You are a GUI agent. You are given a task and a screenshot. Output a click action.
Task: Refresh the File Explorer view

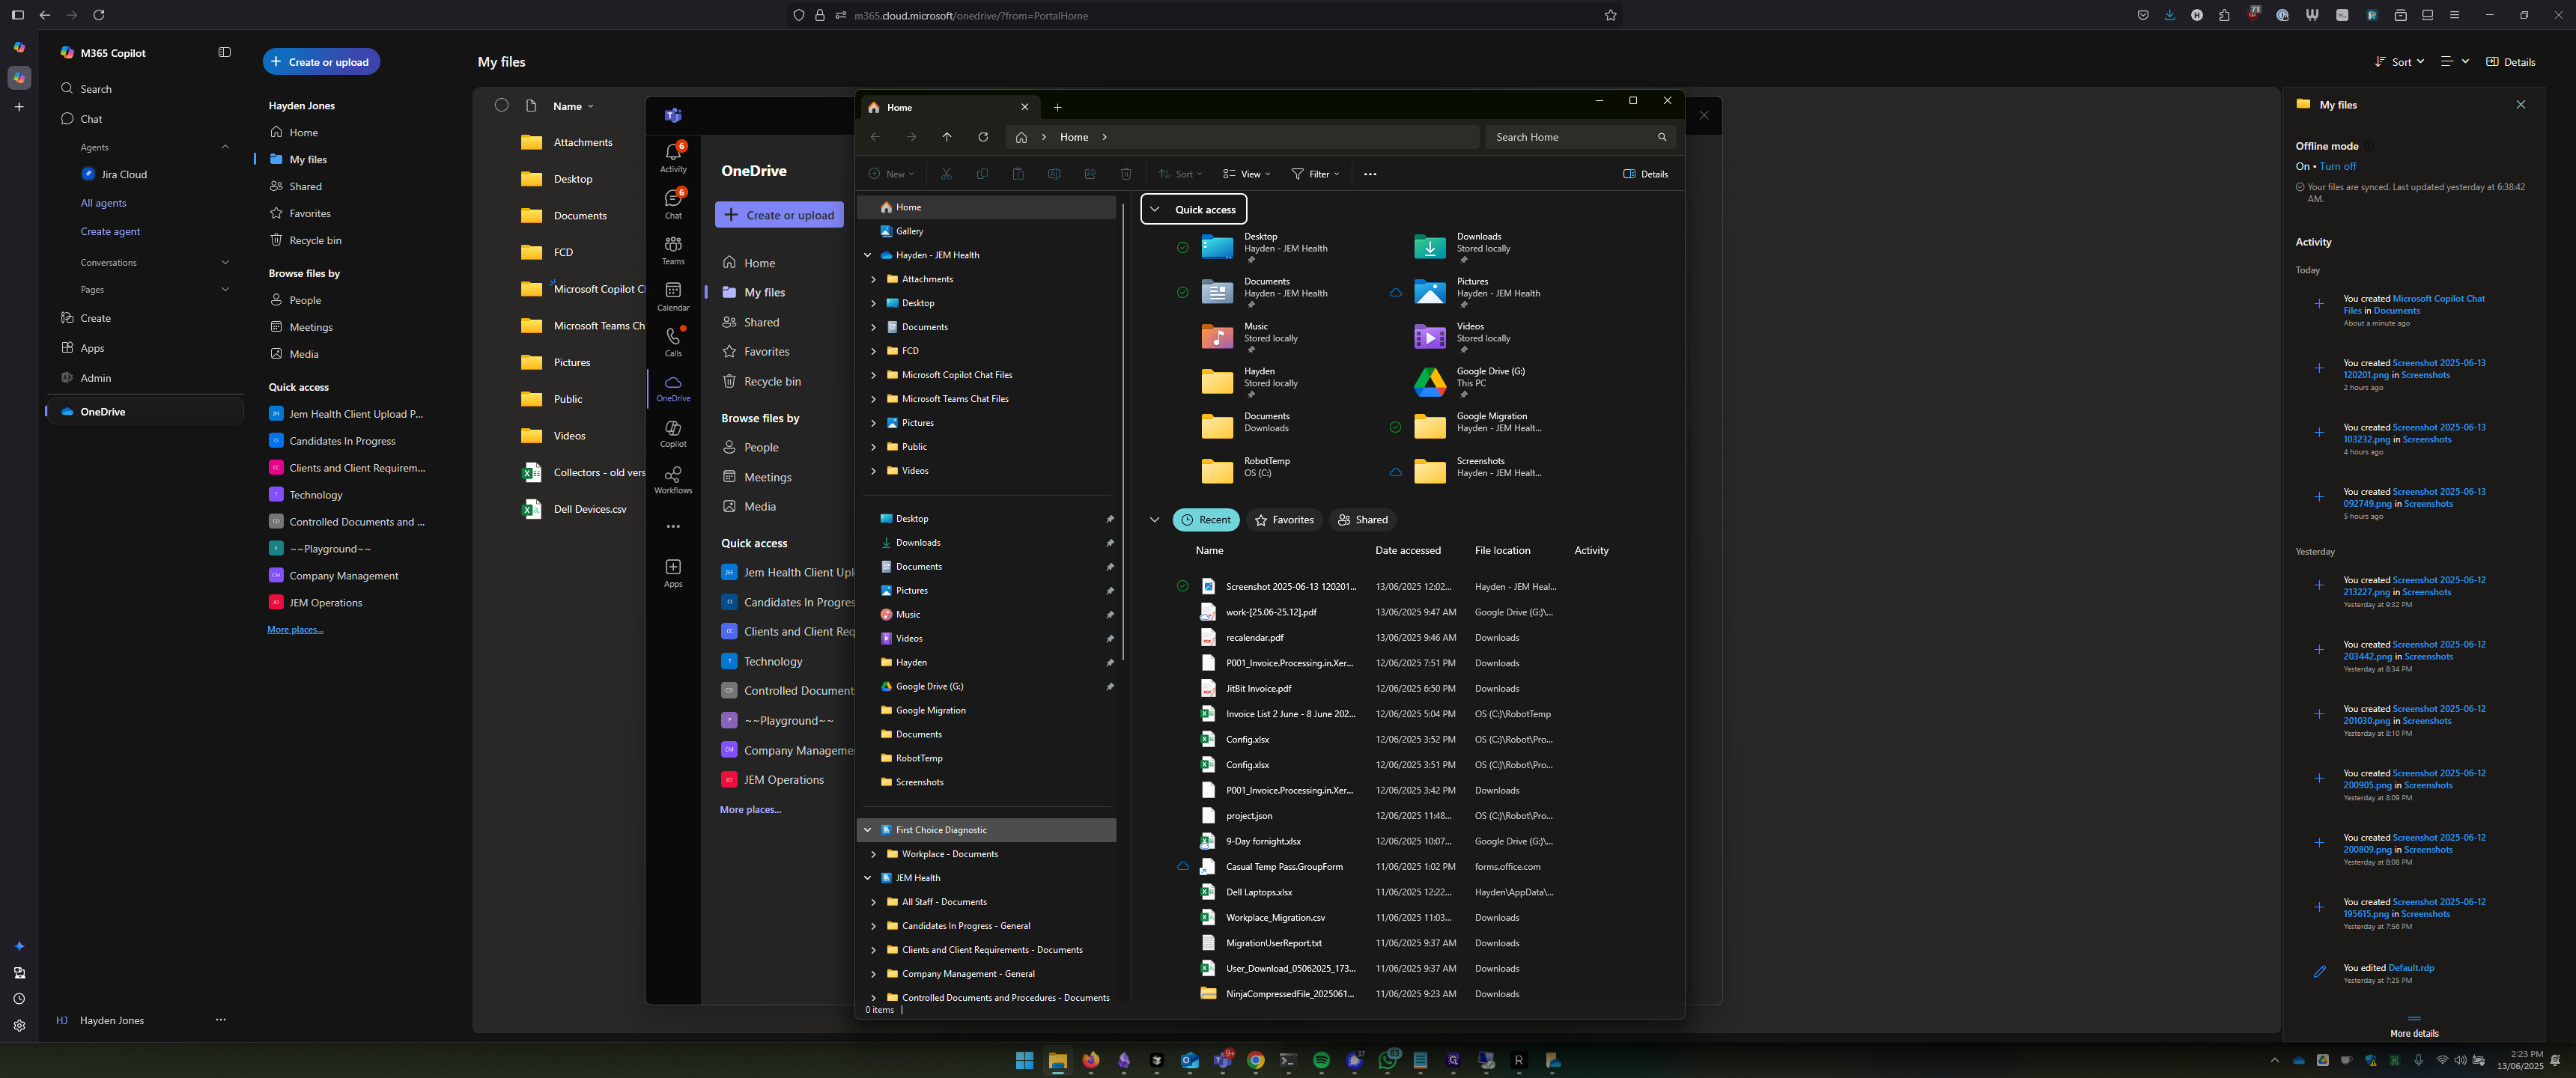coord(983,137)
